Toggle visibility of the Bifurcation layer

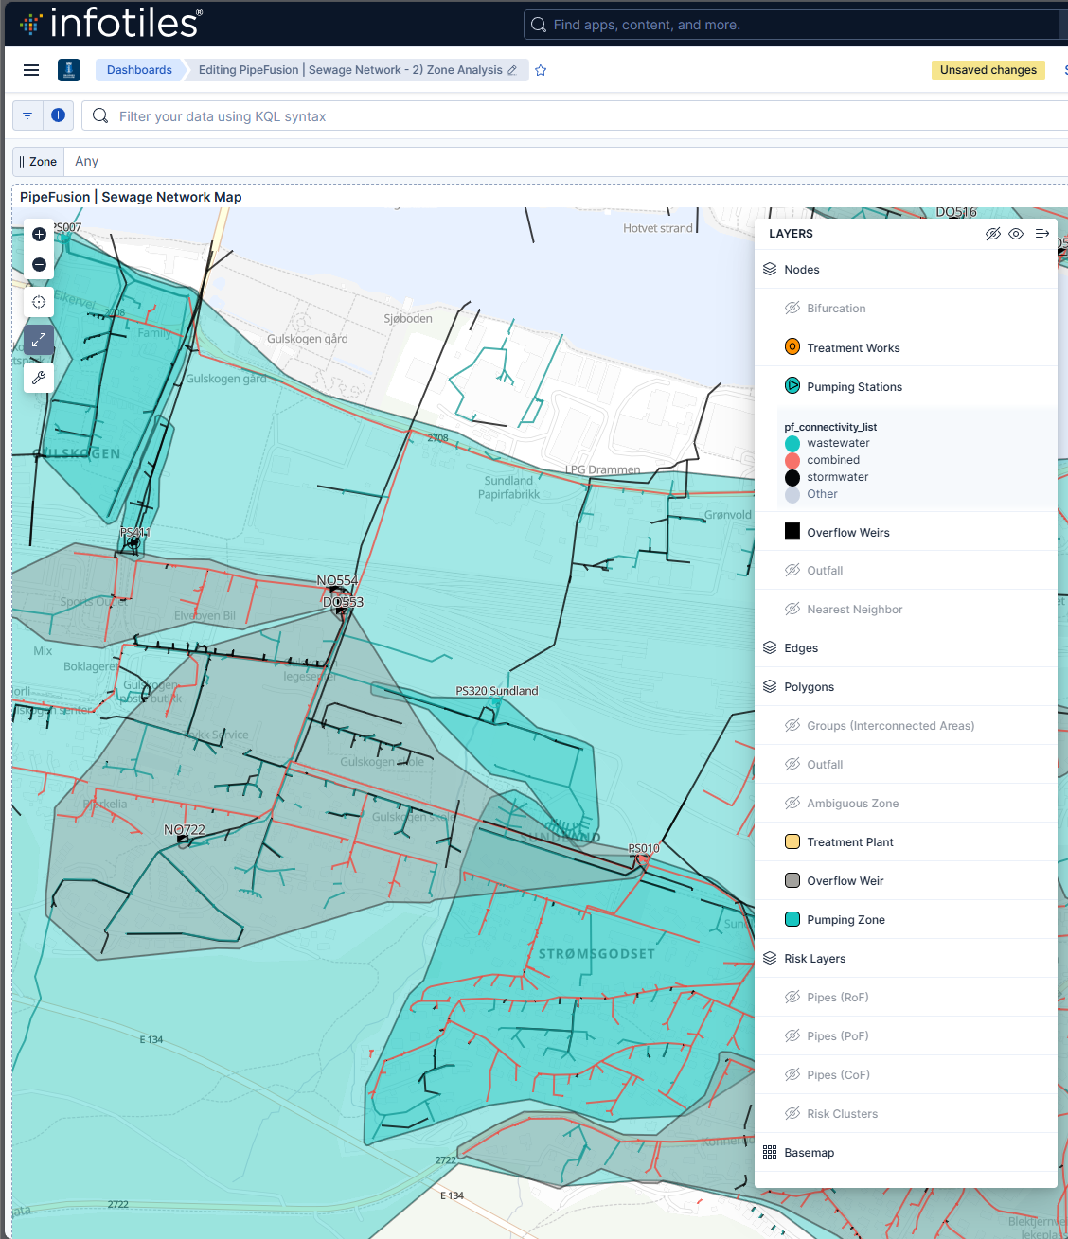(x=792, y=308)
